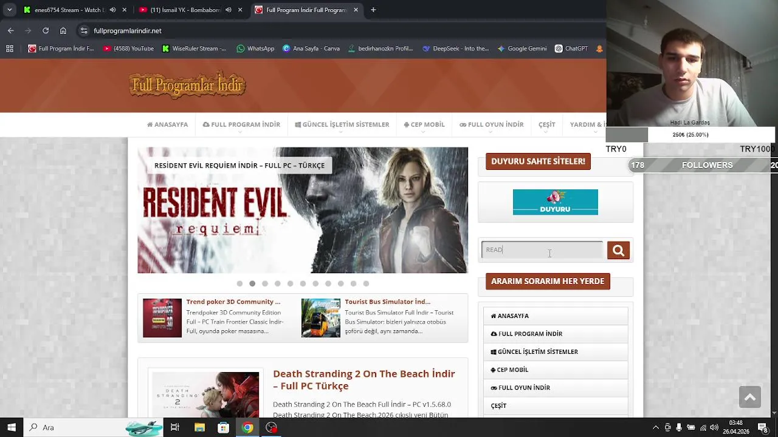Close the İsmail YK Bombabomb tab

click(240, 10)
